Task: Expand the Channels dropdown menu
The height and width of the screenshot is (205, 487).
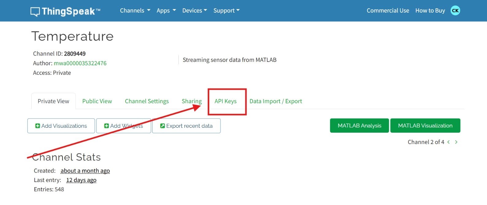Action: 135,10
